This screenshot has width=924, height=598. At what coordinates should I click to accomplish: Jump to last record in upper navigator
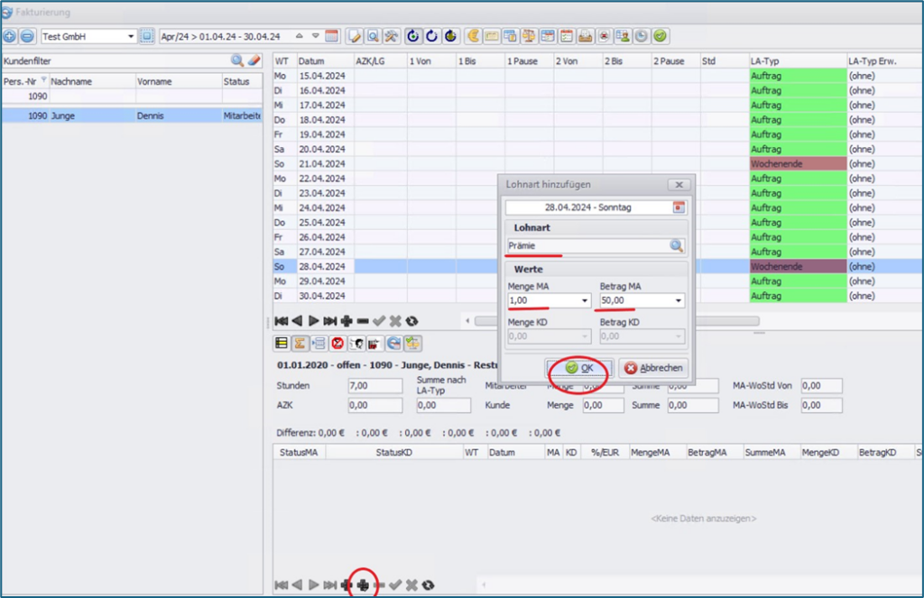[330, 321]
